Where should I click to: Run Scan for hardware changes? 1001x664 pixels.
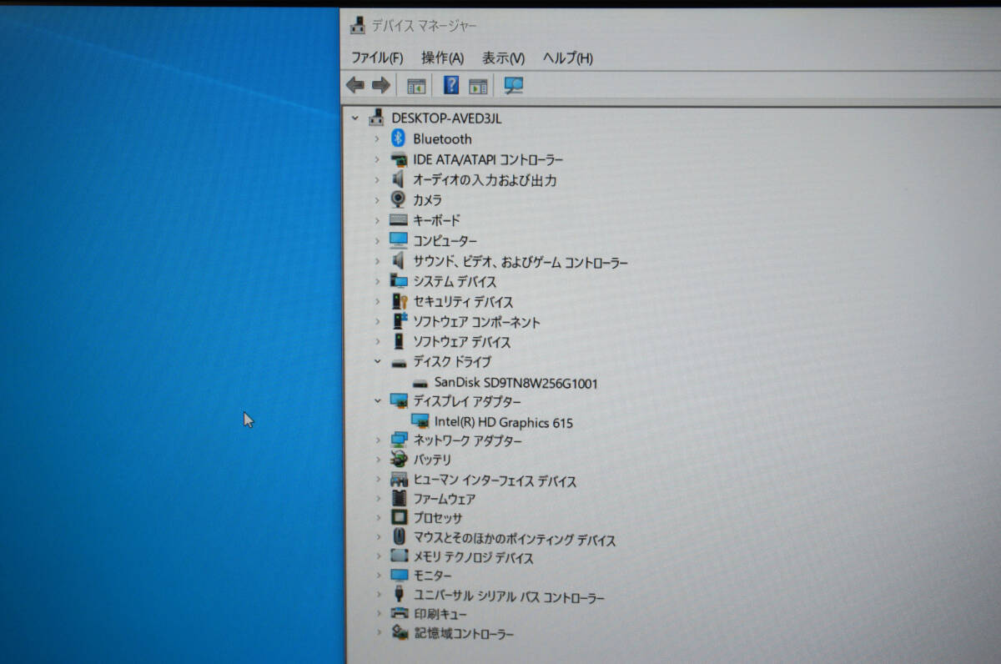[514, 84]
